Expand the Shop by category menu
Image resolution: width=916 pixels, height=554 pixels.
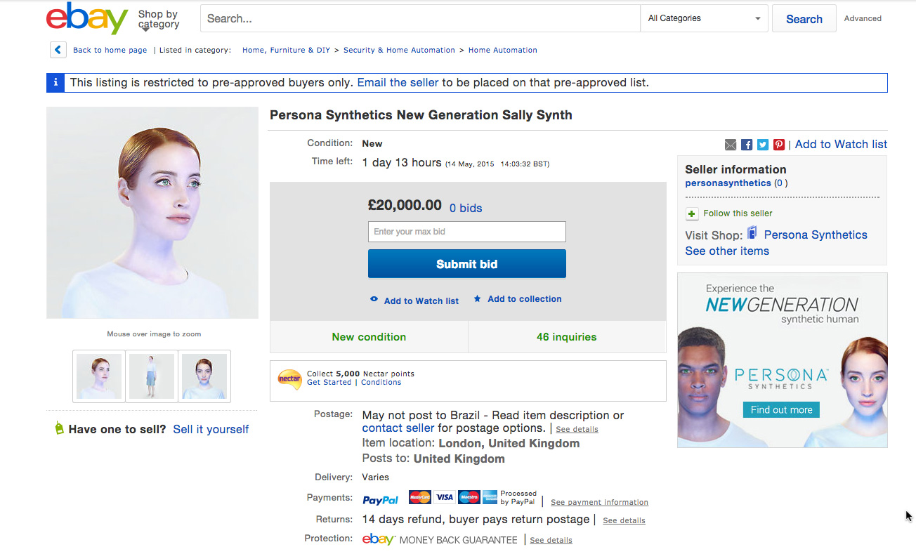coord(158,20)
